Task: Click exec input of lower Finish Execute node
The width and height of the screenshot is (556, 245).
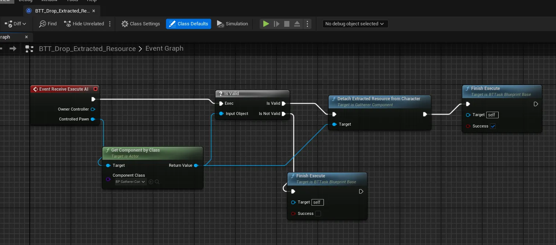Action: coord(293,191)
